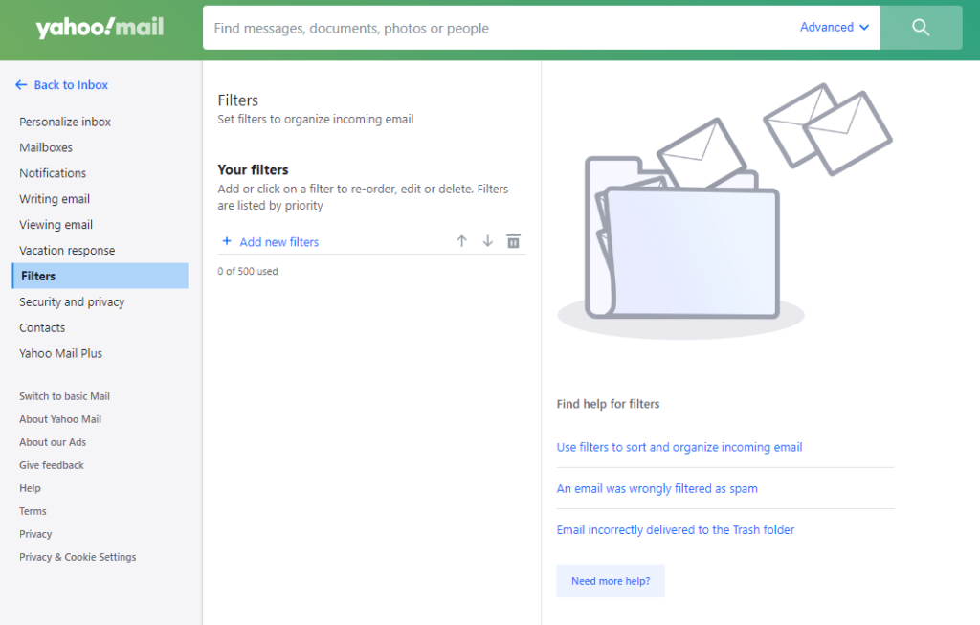Open Privacy & Cookie Settings
Screen dimensions: 980x625
click(x=78, y=556)
